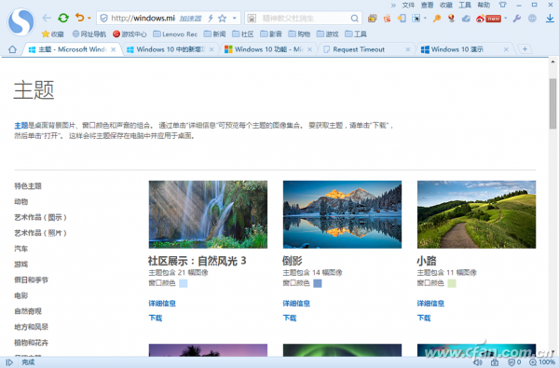559x368 pixels.
Task: Click the sidebar toggle icon in the status bar
Action: coord(9,362)
